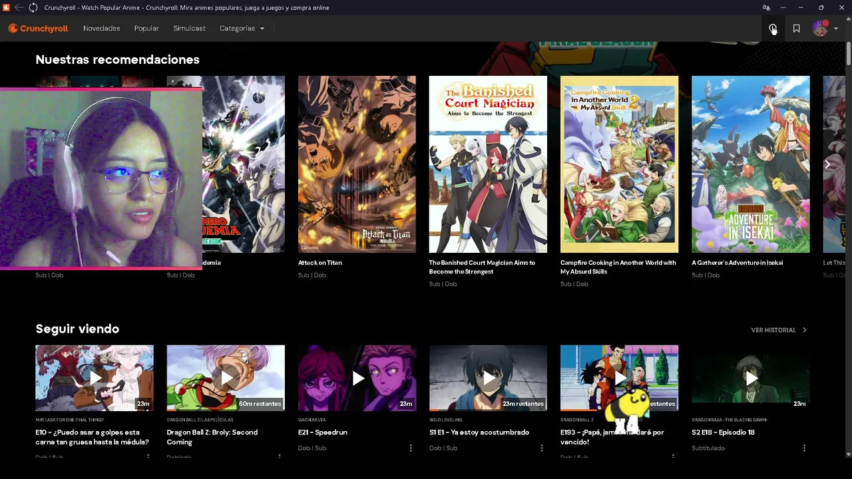Click the 'DRAGON BALL Z: LAS PELÍCULAS' label

(200, 420)
